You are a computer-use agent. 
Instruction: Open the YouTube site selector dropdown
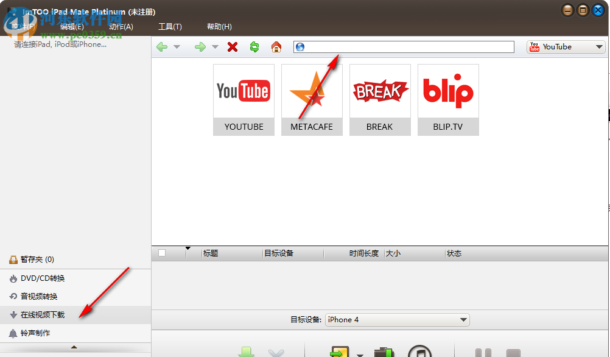566,47
